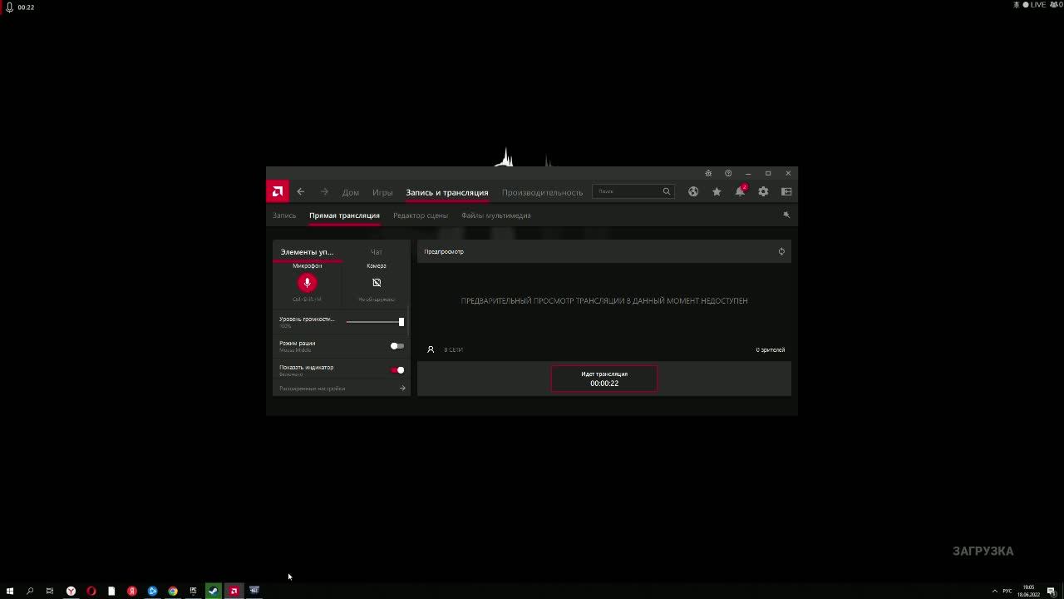
Task: Refresh the preview with the reload icon
Action: [x=781, y=251]
